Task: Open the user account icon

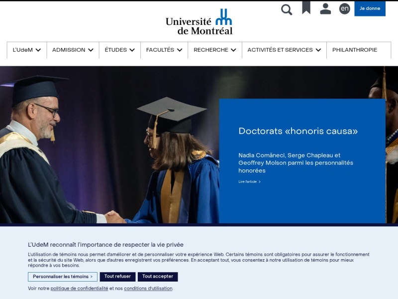Action: coord(325,9)
